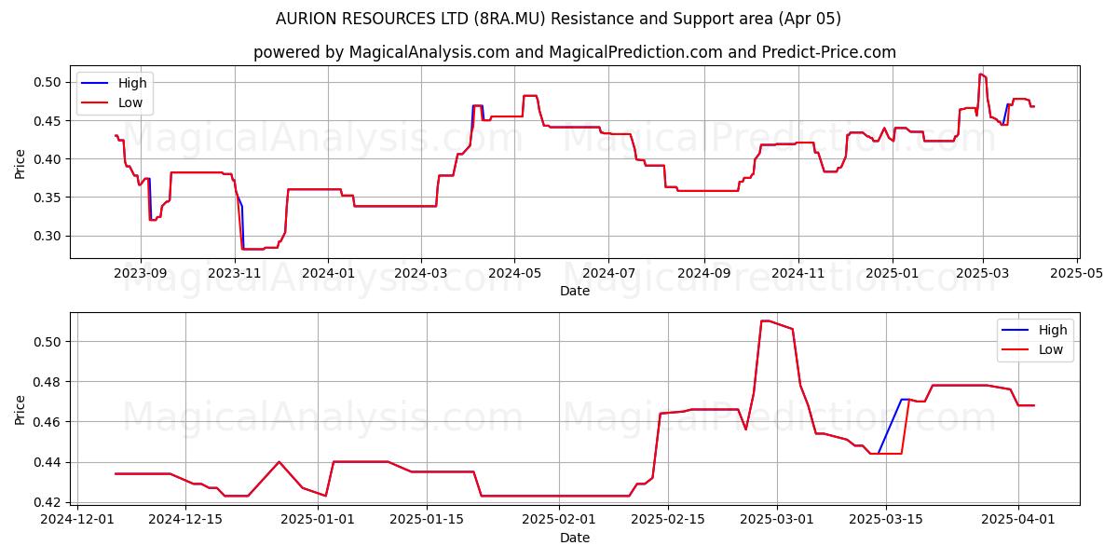Click the 2024-11 x-axis label
Viewport: 1118px width, 559px height.
pyautogui.click(x=798, y=273)
